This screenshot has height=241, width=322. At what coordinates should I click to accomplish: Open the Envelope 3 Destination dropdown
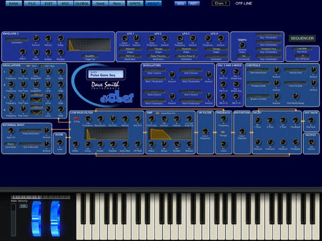[x=17, y=39]
